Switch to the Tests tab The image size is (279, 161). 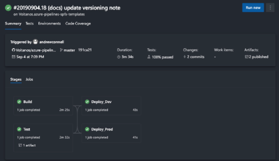tap(29, 24)
